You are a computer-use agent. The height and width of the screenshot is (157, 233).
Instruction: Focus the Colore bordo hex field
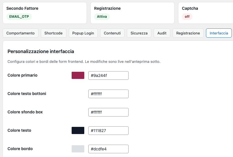click(x=108, y=149)
